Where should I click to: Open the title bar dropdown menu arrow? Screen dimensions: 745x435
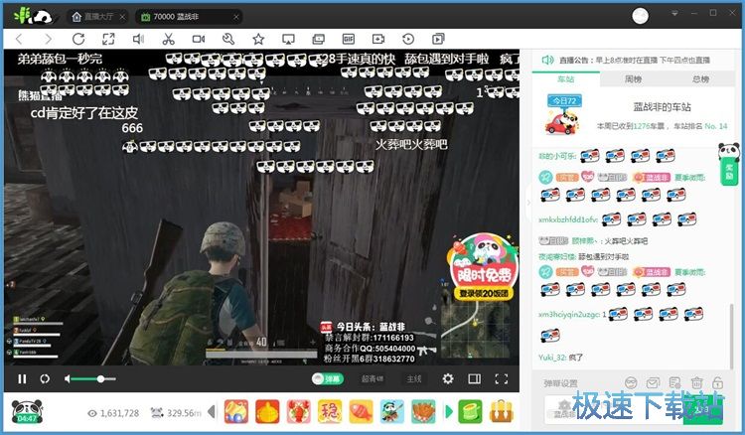(674, 13)
